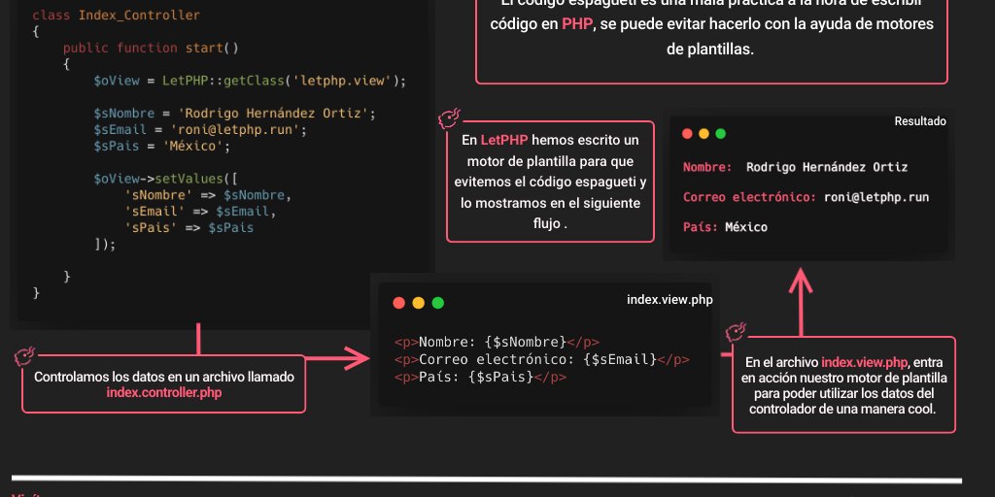Click the 'País: México' result line
The width and height of the screenshot is (995, 497).
click(725, 227)
